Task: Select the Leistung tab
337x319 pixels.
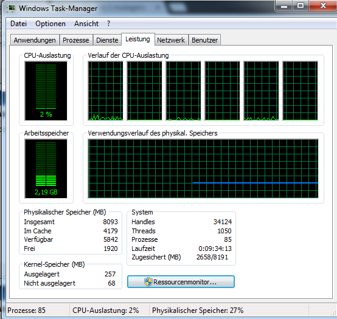Action: [137, 39]
